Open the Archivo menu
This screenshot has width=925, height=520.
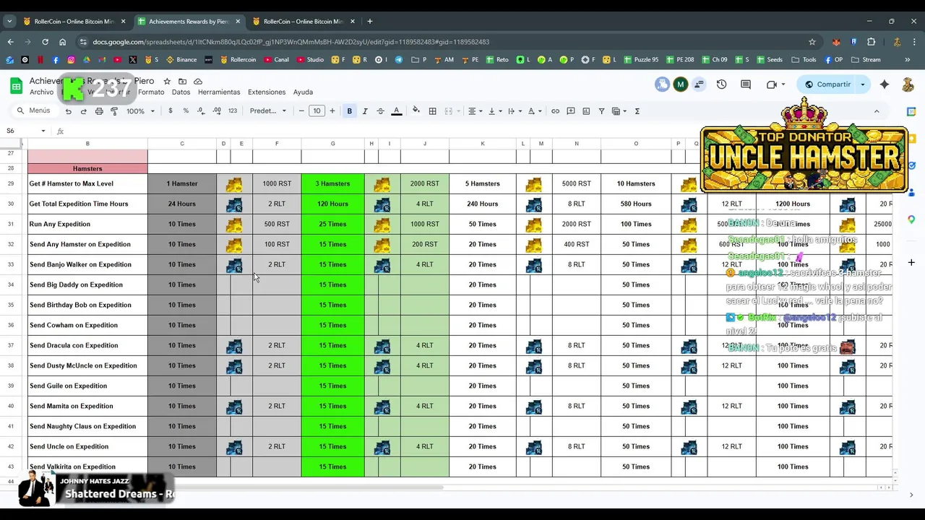tap(41, 92)
